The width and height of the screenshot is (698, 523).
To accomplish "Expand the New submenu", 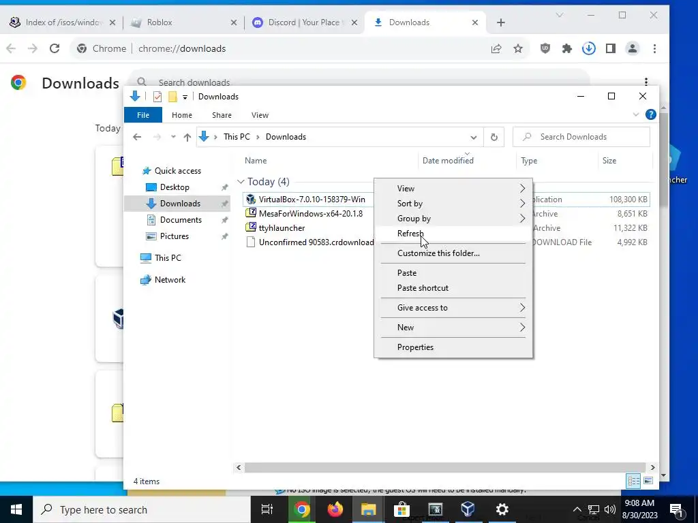I will tap(453, 328).
